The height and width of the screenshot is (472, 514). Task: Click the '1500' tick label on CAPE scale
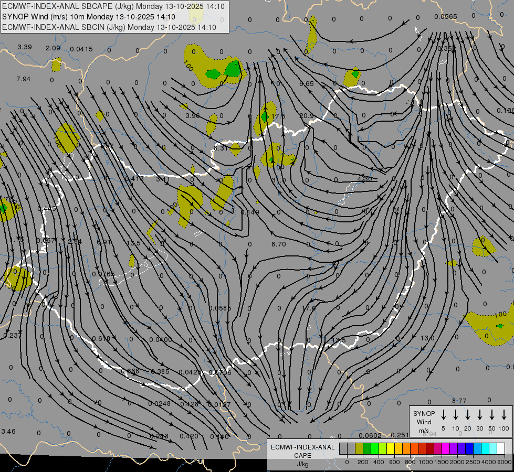442,462
